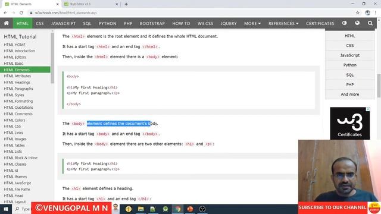Image resolution: width=381 pixels, height=214 pixels.
Task: Expand the MORE dropdown
Action: [252, 24]
